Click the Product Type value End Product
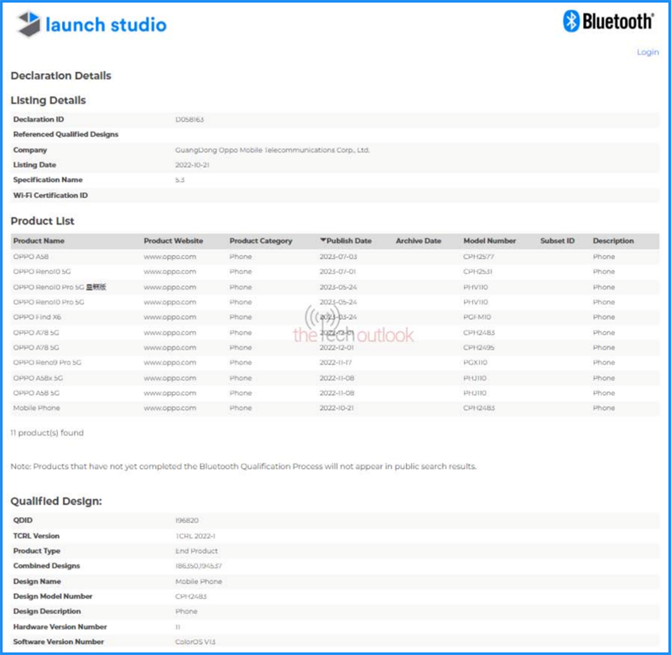The width and height of the screenshot is (671, 655). pyautogui.click(x=196, y=551)
